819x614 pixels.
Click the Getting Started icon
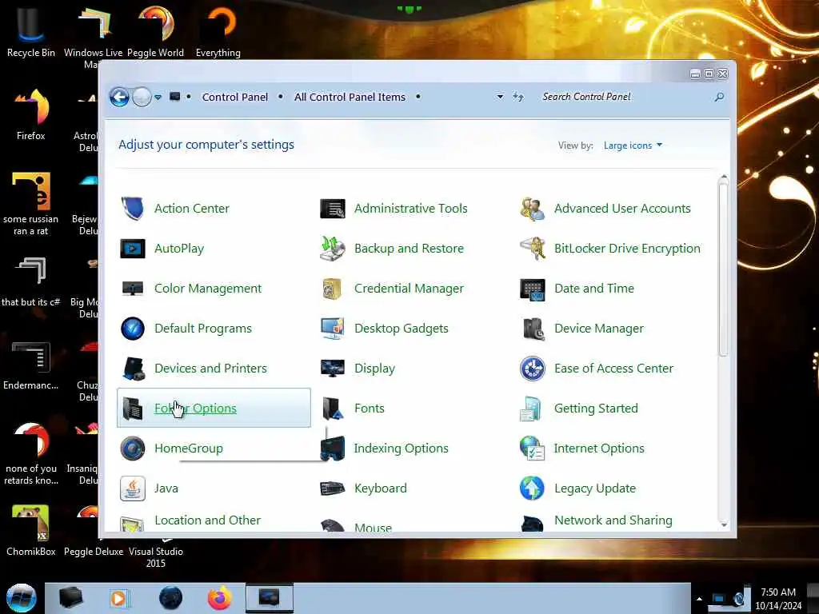[532, 409]
